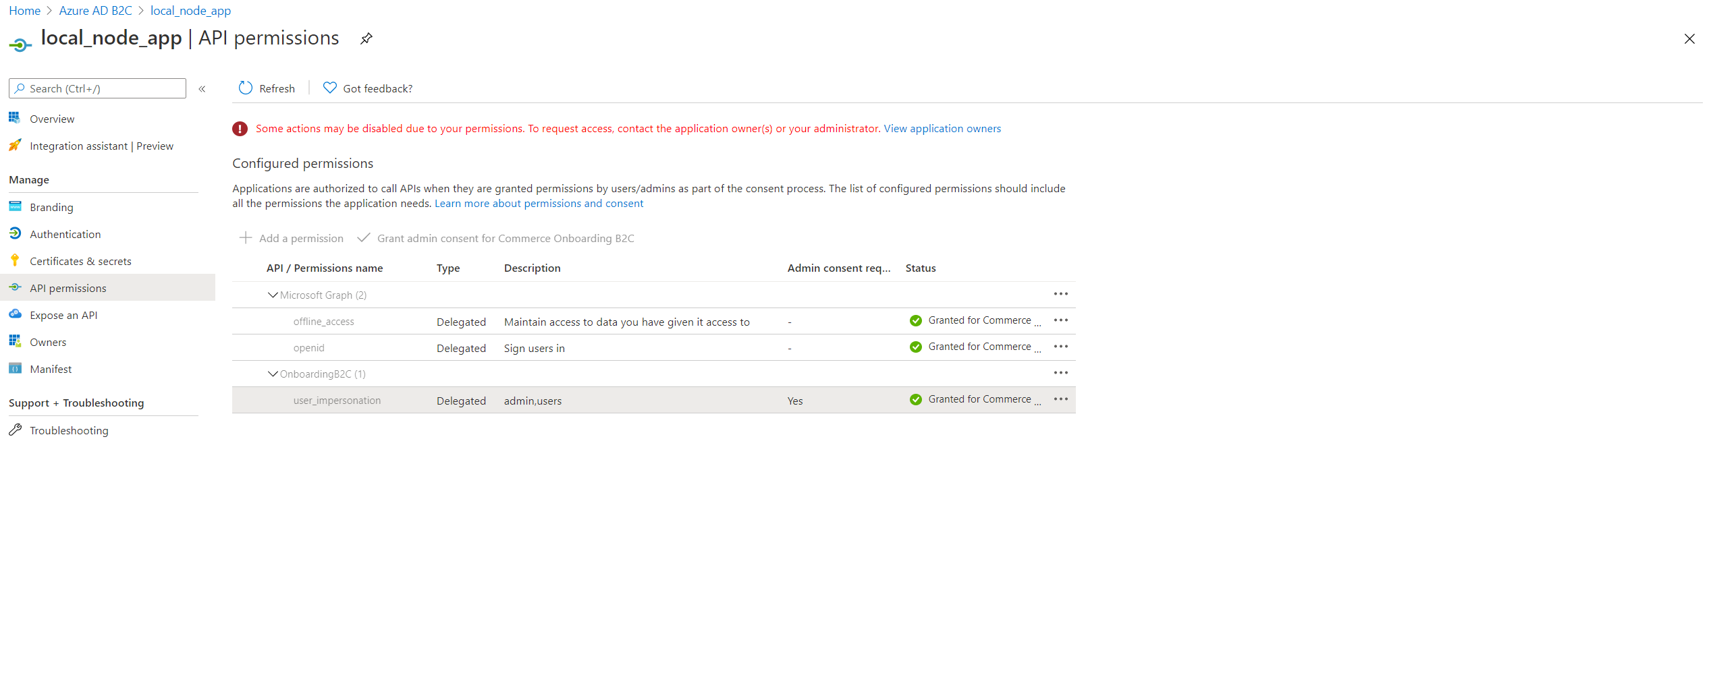Open Learn more about permissions and consent
1713x673 pixels.
coord(539,203)
